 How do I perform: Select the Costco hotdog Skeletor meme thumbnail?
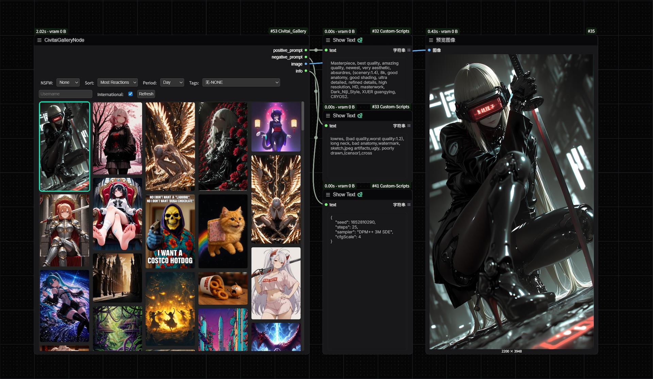[x=170, y=231]
